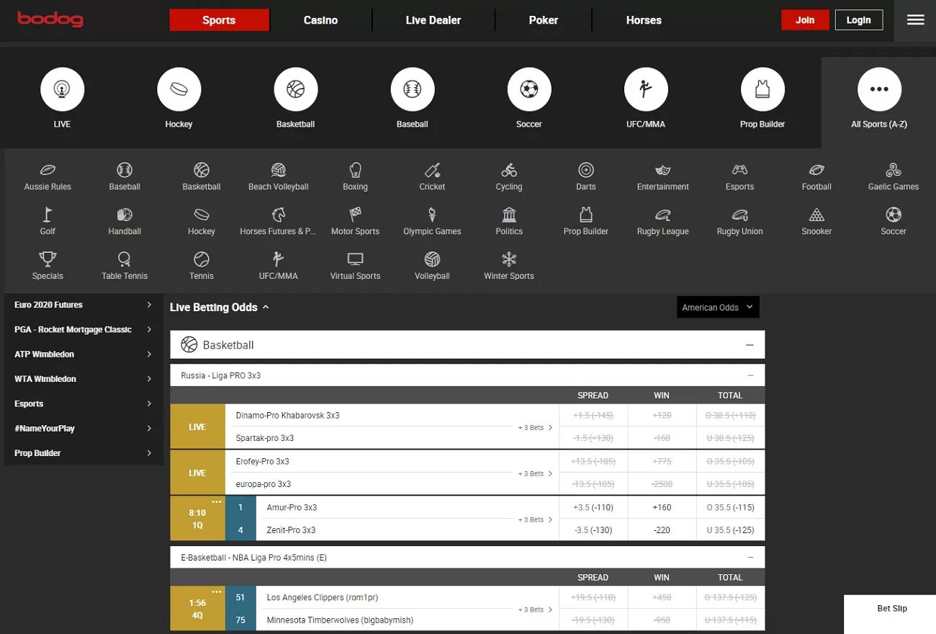Collapse the Basketball section
The width and height of the screenshot is (936, 634).
750,345
